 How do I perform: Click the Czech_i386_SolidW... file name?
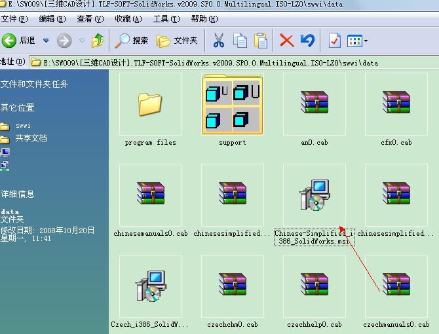pos(149,324)
